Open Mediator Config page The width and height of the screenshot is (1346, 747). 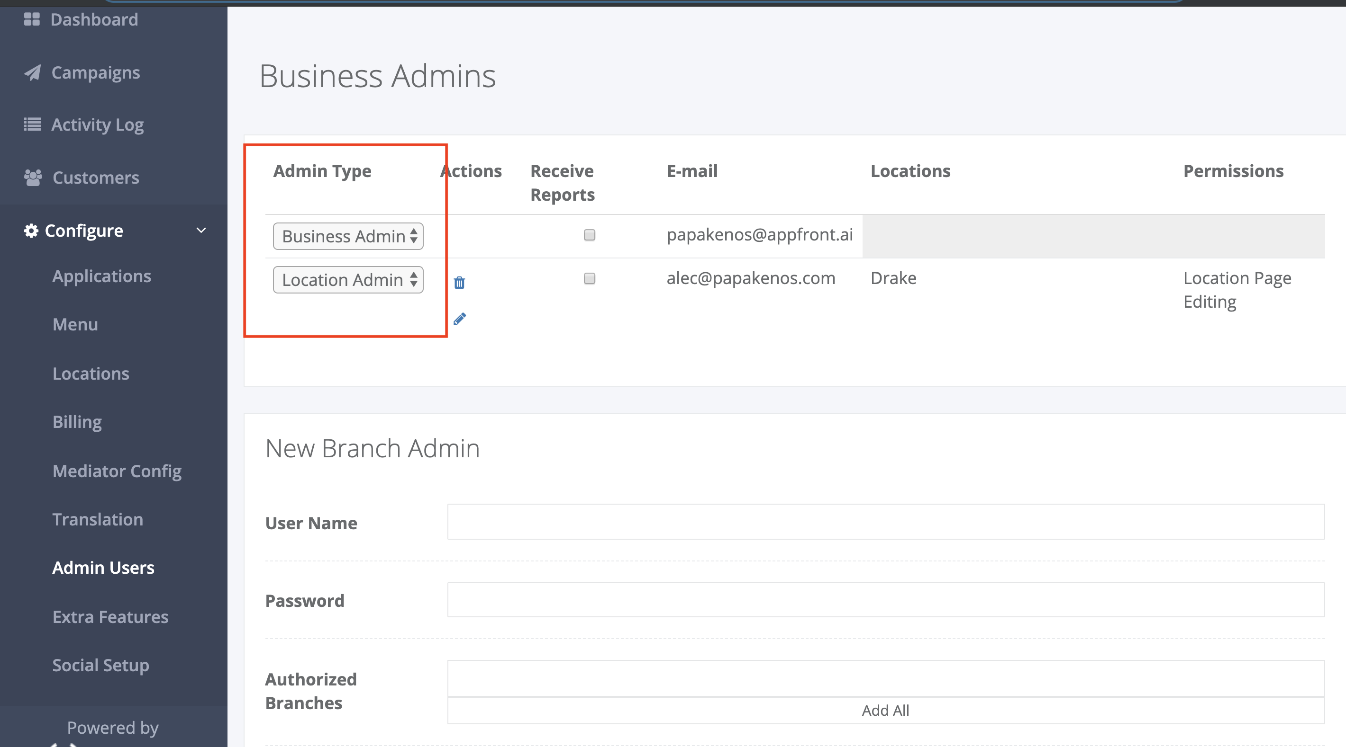(117, 471)
